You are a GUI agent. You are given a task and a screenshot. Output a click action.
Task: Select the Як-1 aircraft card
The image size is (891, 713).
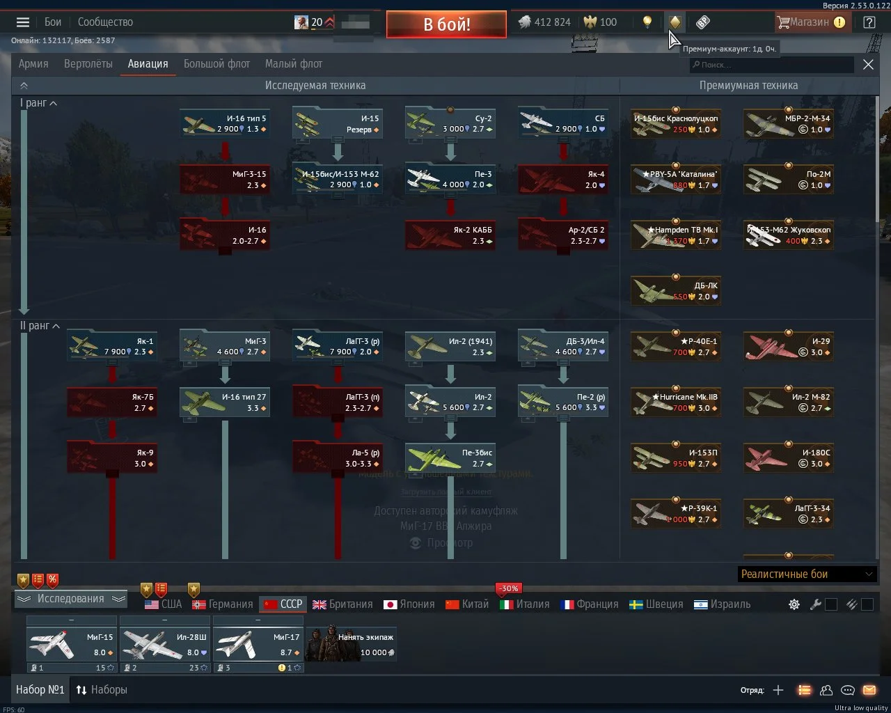pos(112,346)
